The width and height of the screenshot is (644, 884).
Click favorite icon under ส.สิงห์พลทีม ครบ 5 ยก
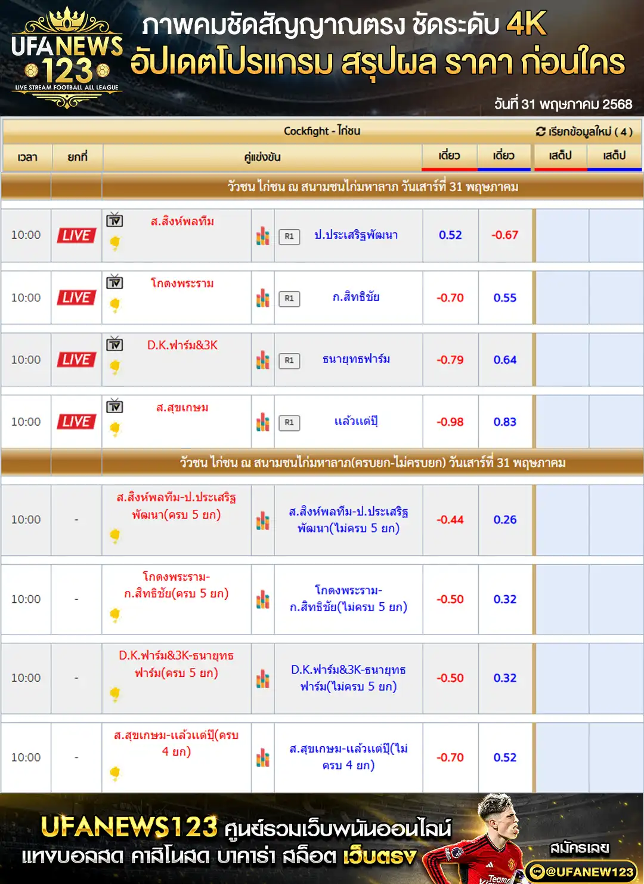tap(114, 535)
